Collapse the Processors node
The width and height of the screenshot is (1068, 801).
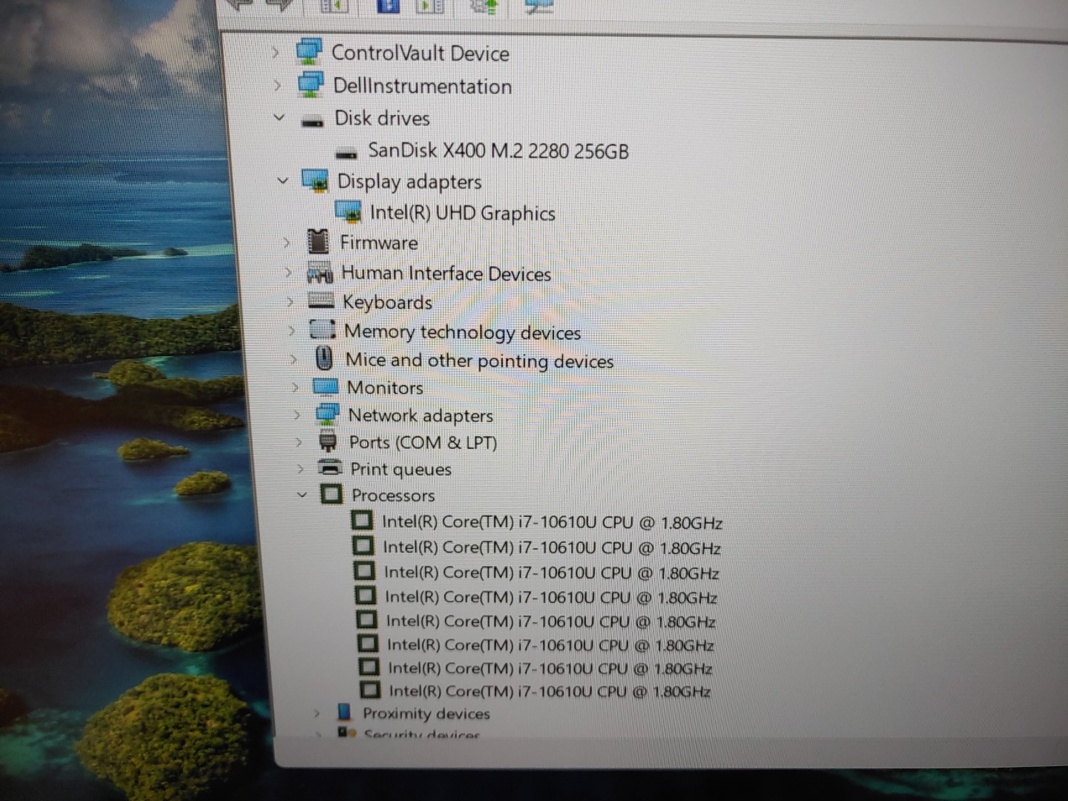coord(302,494)
